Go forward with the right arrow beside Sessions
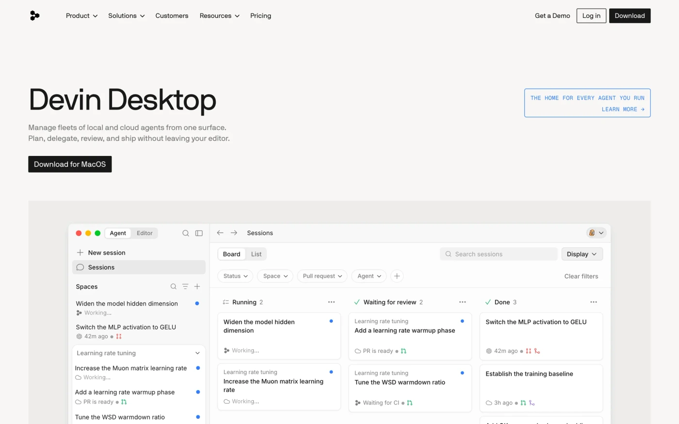Screen dimensions: 679x424 [x=234, y=233]
